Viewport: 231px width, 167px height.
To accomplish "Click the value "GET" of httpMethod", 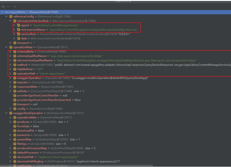I will [40, 69].
